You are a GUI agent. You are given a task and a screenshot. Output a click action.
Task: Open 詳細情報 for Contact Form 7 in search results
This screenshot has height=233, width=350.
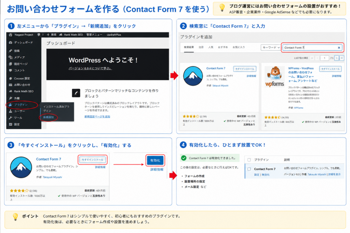pos(251,76)
